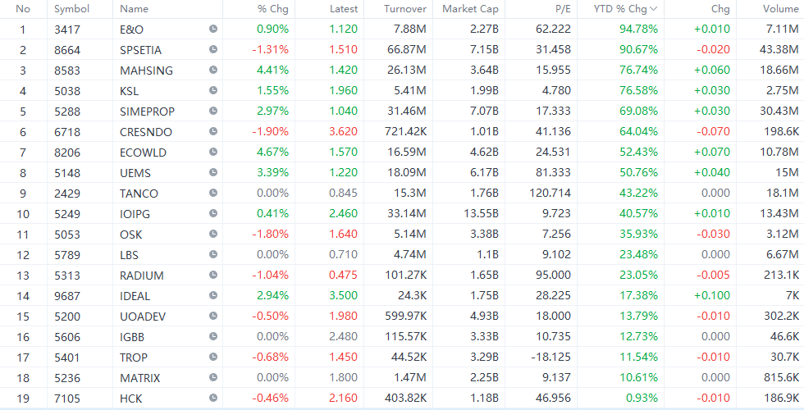
Task: Sort table by Volume column header
Action: 780,9
